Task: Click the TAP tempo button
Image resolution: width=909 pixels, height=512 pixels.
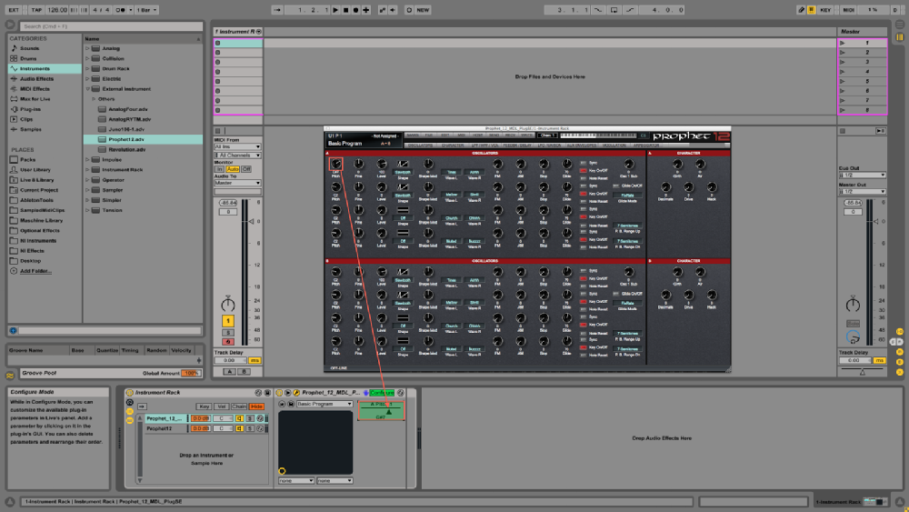Action: 36,10
